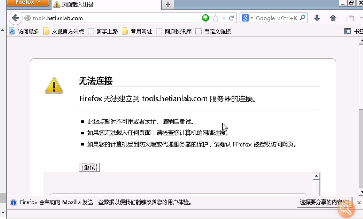363x219 pixels.
Task: Click the 此站点暂时不可用或者太忙 text line
Action: click(x=140, y=122)
